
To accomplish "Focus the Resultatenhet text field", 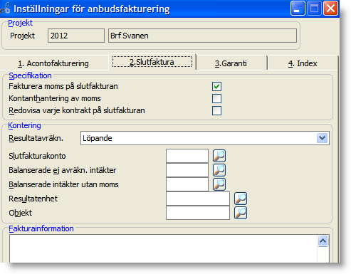I will click(198, 199).
